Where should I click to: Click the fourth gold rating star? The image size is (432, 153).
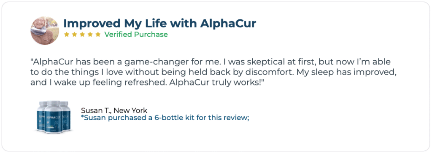click(x=90, y=35)
